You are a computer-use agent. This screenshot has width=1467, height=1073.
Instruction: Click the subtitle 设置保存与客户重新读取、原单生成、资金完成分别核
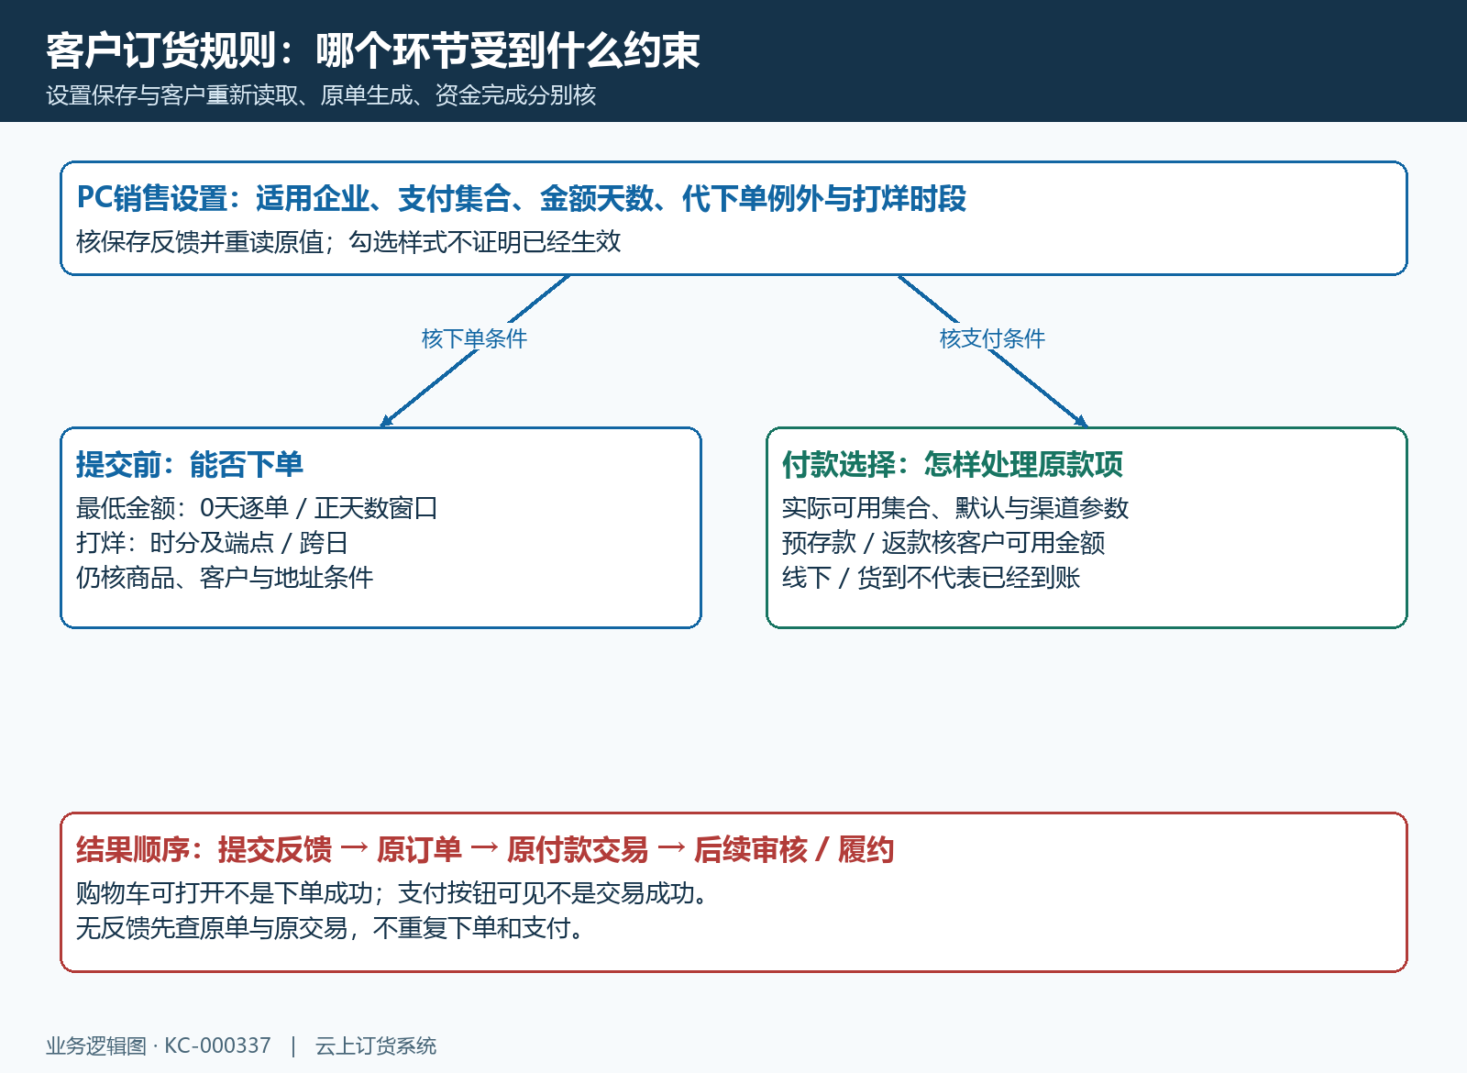(x=321, y=95)
